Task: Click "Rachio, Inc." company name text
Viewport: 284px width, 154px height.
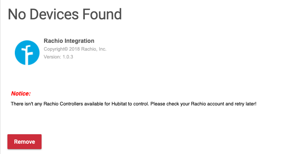Action: (x=94, y=49)
